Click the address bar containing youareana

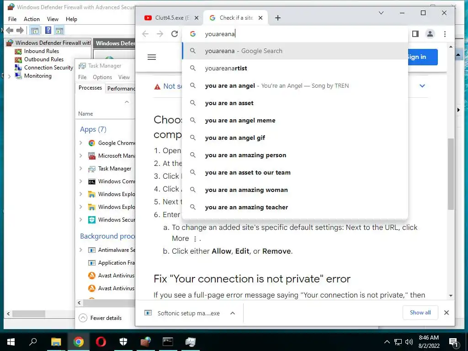tap(294, 34)
